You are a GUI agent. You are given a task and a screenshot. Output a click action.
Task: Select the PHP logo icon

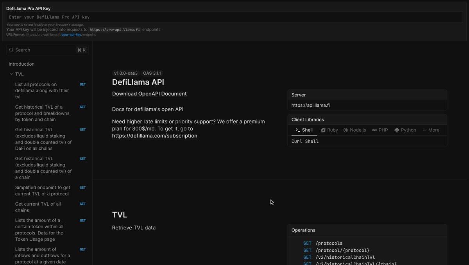tap(374, 130)
